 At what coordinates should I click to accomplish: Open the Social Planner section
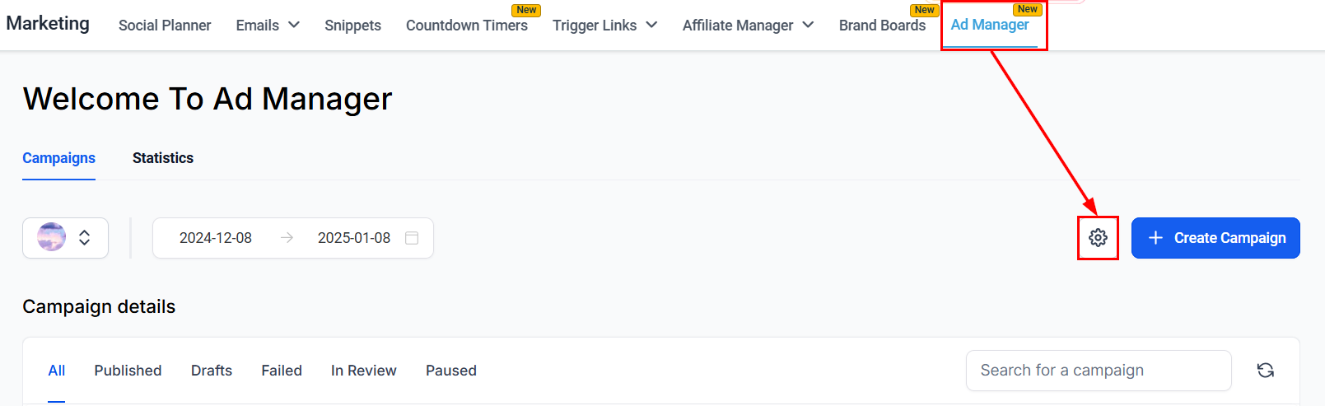(165, 26)
